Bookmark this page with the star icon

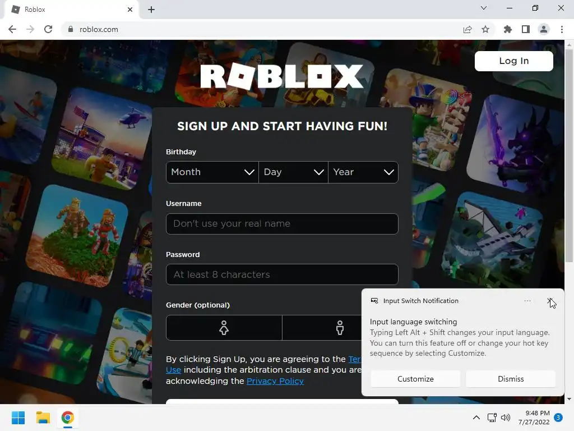[485, 29]
